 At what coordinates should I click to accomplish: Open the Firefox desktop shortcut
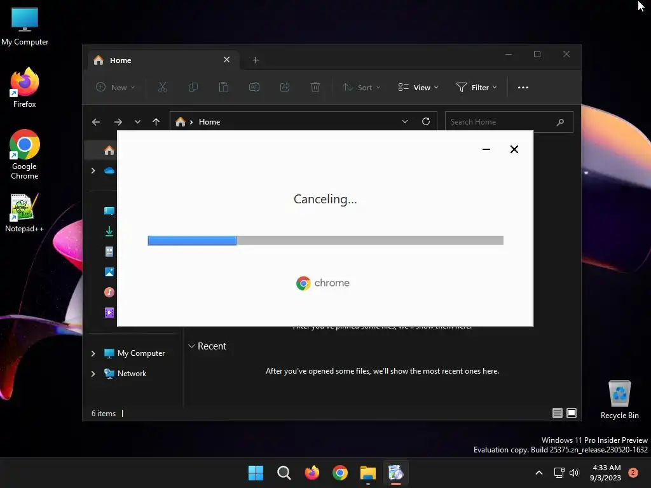tap(25, 88)
